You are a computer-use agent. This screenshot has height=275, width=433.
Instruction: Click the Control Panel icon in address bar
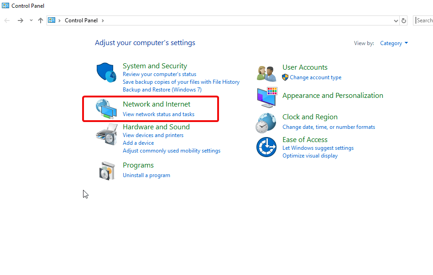click(52, 20)
